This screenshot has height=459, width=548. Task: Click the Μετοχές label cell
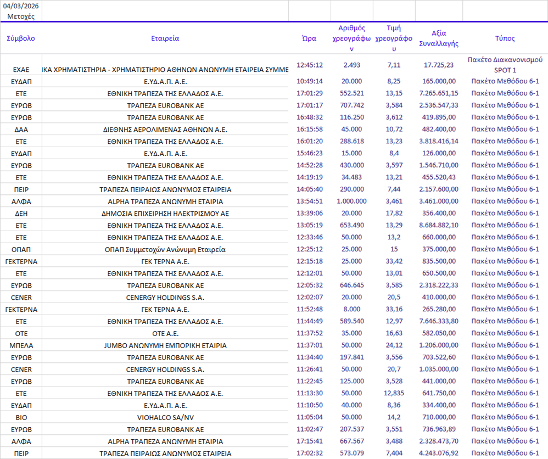pyautogui.click(x=21, y=16)
